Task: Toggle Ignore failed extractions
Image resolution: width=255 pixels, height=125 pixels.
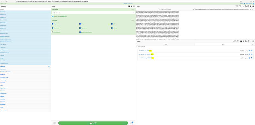Action: tap(80, 32)
